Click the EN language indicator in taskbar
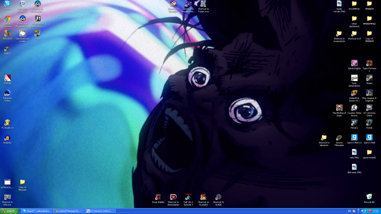This screenshot has height=214, width=381. [349, 211]
